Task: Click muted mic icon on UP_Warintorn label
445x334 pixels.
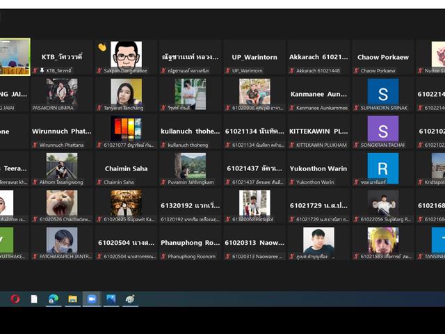Action: coord(228,70)
